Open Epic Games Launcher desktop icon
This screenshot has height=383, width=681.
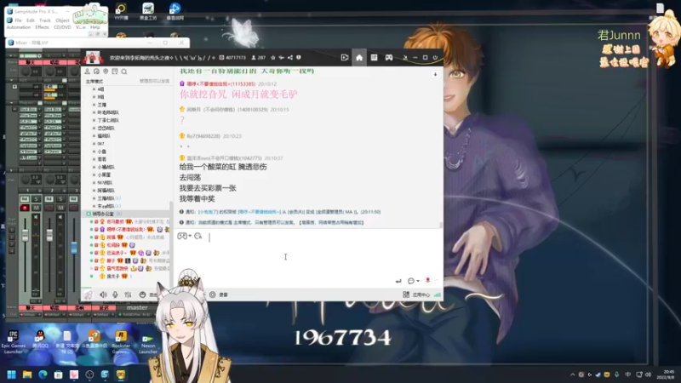point(13,342)
